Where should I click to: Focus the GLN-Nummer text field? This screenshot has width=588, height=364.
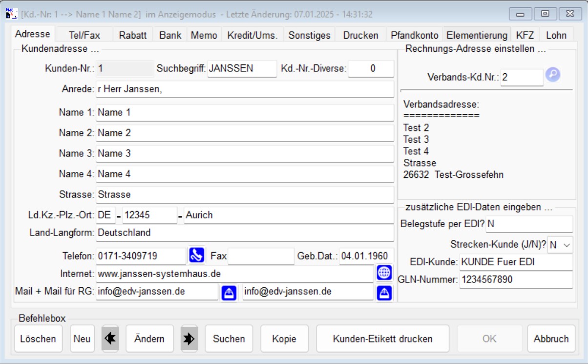(515, 280)
